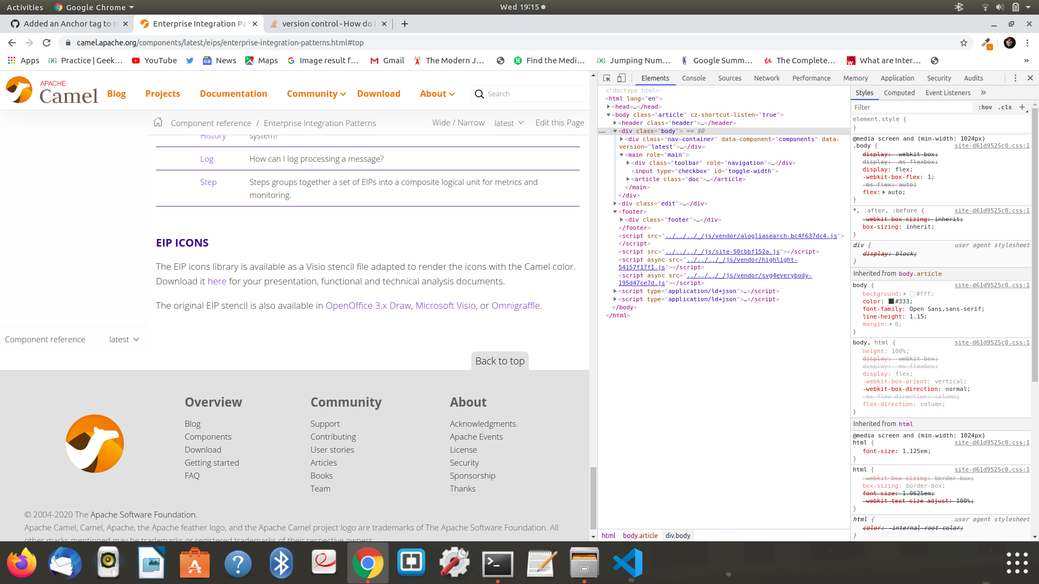Focus the Styles Filter input

click(x=912, y=107)
